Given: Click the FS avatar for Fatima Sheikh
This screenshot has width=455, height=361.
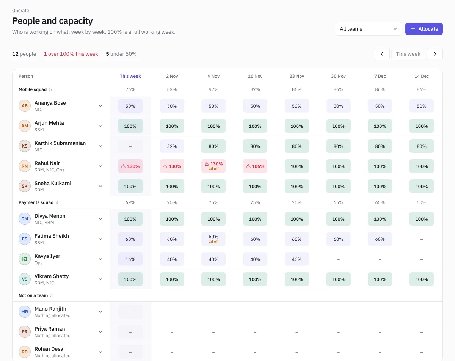Looking at the screenshot, I should tap(25, 239).
